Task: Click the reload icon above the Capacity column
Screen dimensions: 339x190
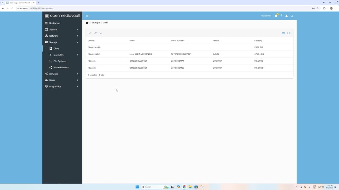Action: [x=288, y=33]
